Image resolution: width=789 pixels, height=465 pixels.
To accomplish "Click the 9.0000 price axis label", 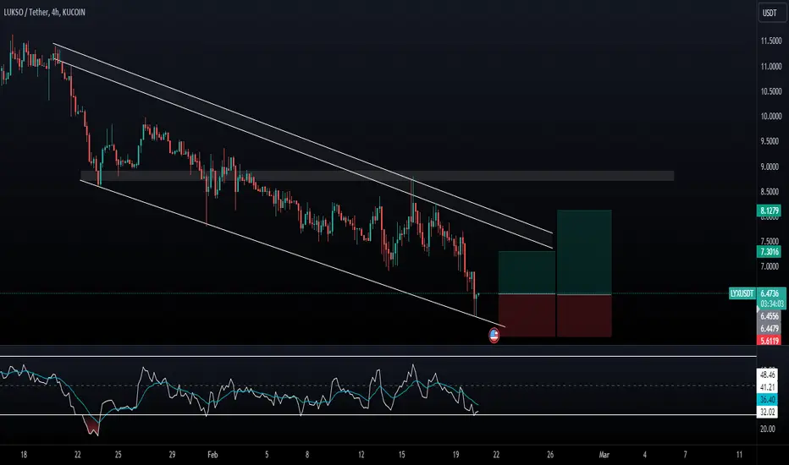I will click(771, 167).
